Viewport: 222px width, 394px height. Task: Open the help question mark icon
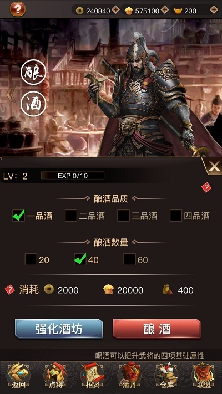click(18, 9)
